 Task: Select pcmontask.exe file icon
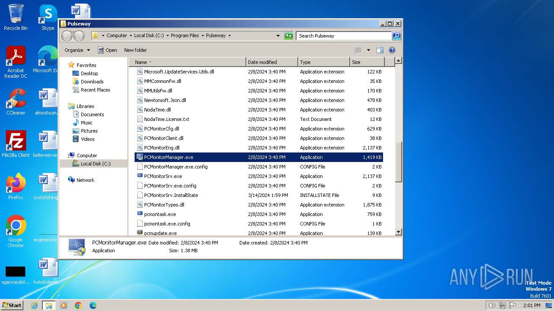(x=140, y=214)
